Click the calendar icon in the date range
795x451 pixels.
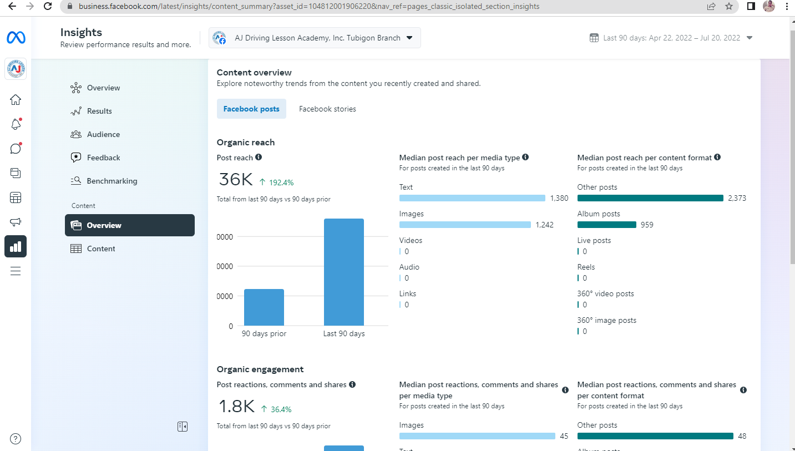click(x=594, y=38)
